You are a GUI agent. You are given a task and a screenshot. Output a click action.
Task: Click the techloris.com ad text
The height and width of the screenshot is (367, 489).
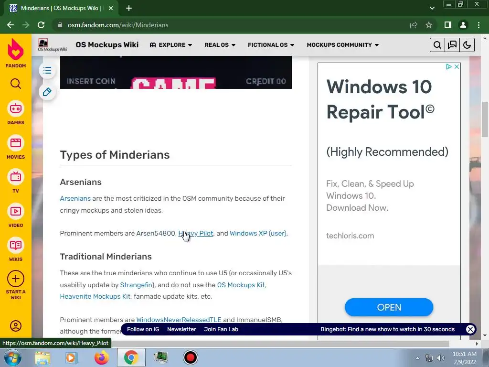350,236
